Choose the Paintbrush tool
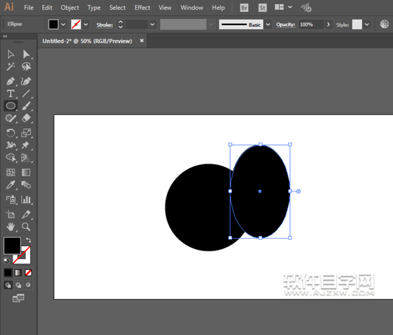Screen dimensions: 393x335 pyautogui.click(x=26, y=106)
